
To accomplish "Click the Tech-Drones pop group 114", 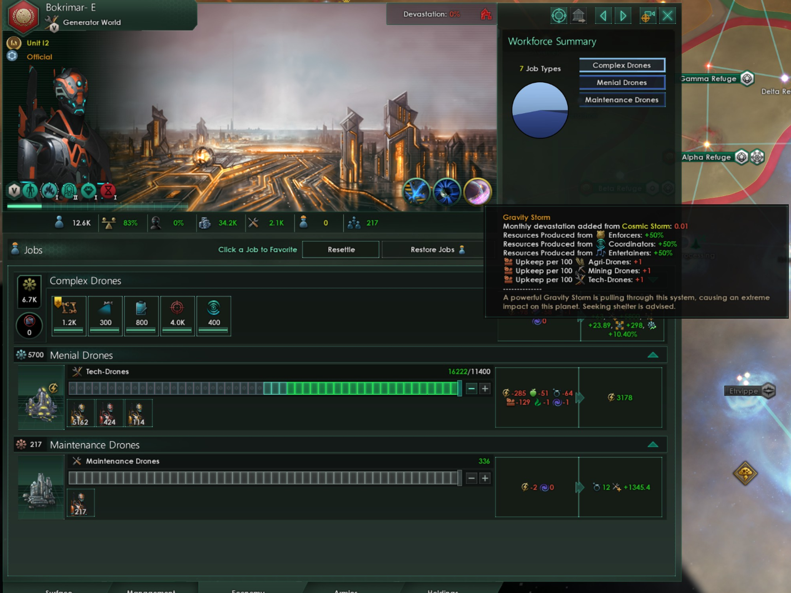I will 138,413.
